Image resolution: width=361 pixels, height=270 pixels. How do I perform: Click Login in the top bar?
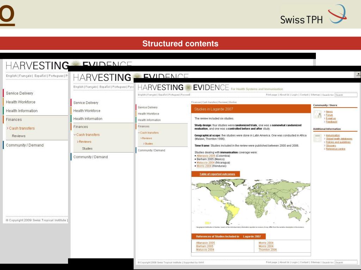[x=294, y=95]
